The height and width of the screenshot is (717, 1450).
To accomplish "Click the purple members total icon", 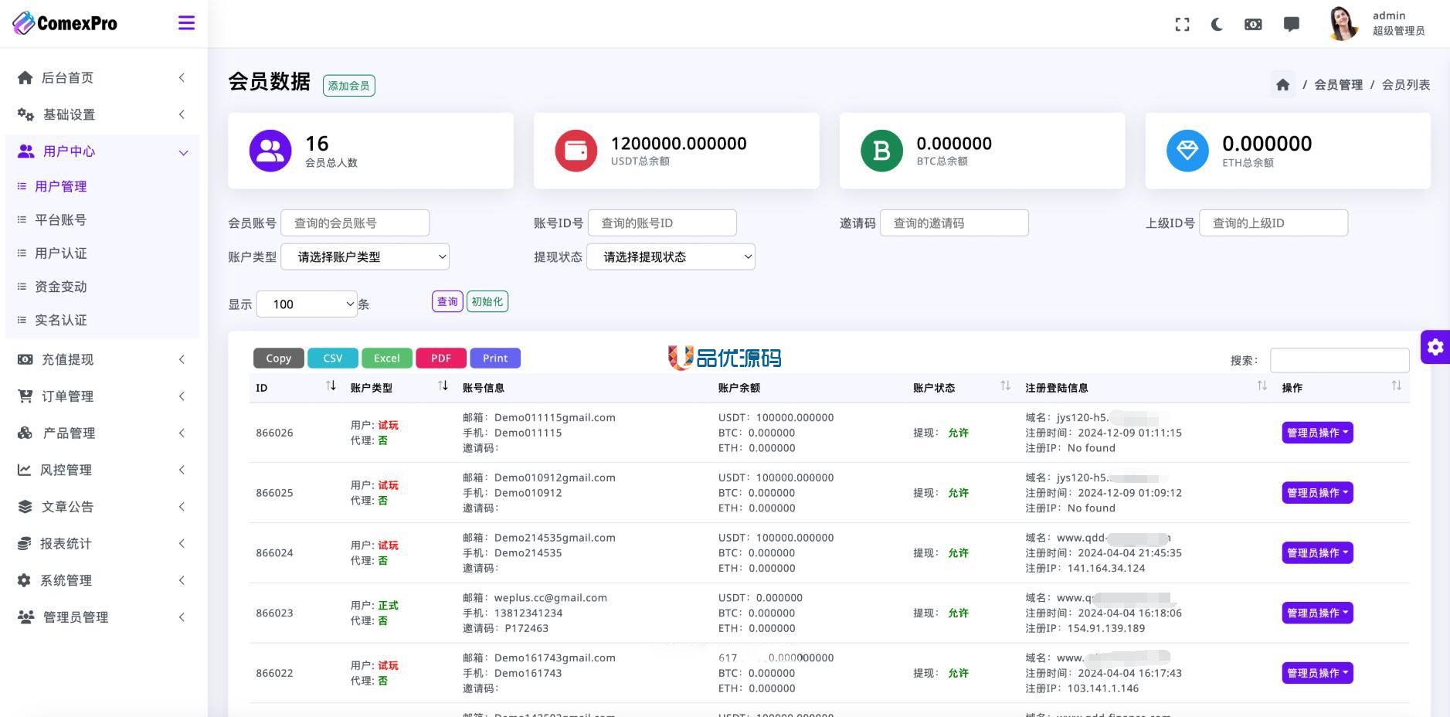I will [270, 151].
